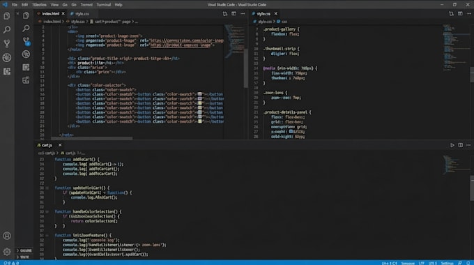Open the Selection menu
474x265 pixels.
click(39, 5)
